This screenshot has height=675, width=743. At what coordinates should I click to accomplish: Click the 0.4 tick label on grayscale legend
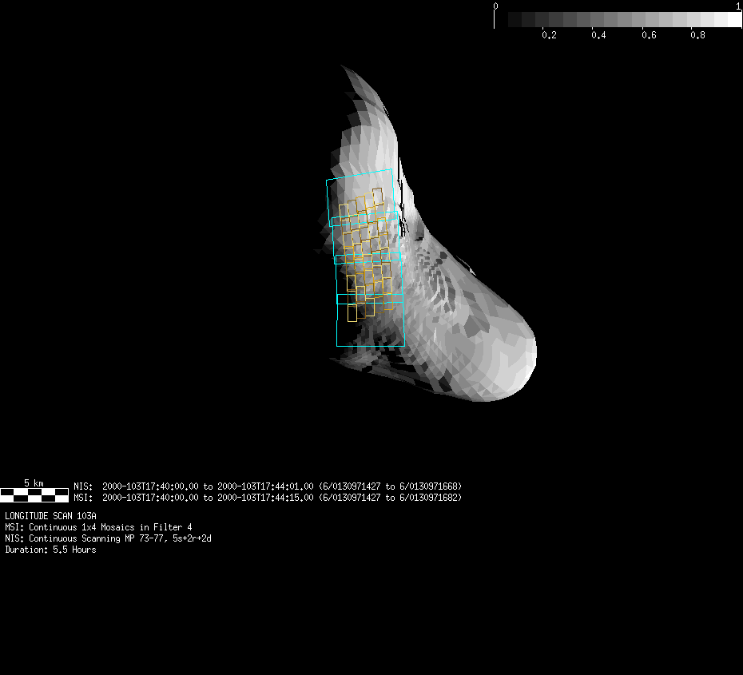598,35
